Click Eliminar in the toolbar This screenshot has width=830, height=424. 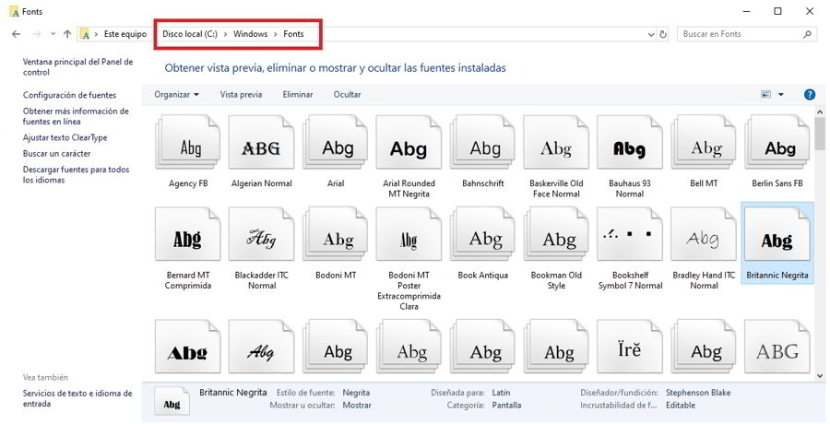coord(298,95)
